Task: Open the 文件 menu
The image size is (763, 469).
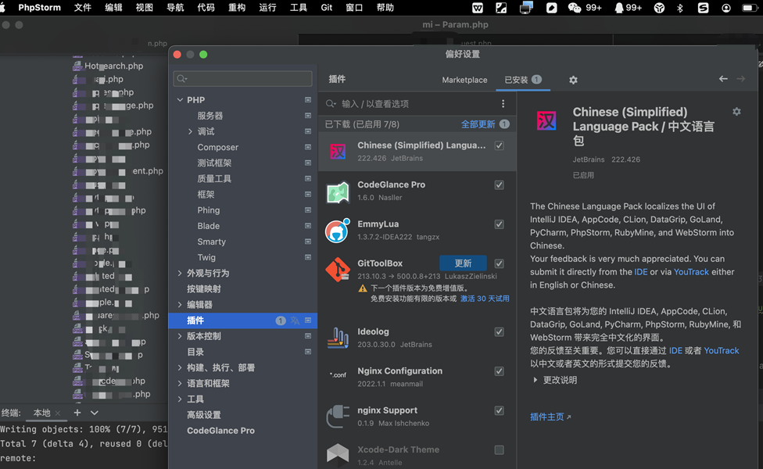Action: click(x=83, y=8)
